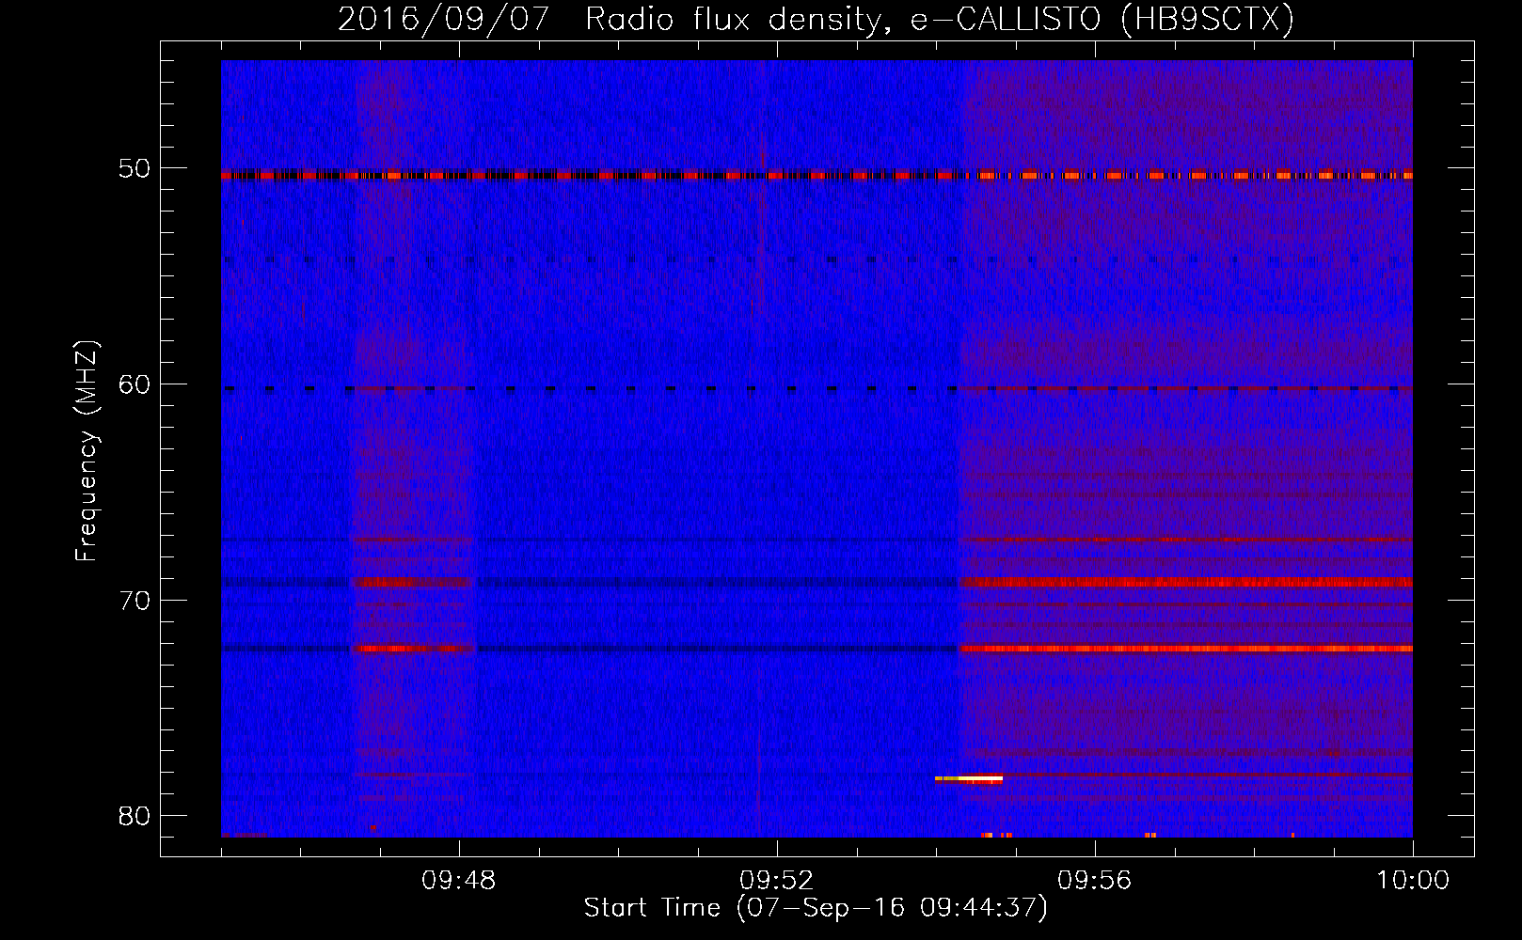Click the 60 MHz frequency tick label
The width and height of the screenshot is (1522, 940).
(135, 384)
